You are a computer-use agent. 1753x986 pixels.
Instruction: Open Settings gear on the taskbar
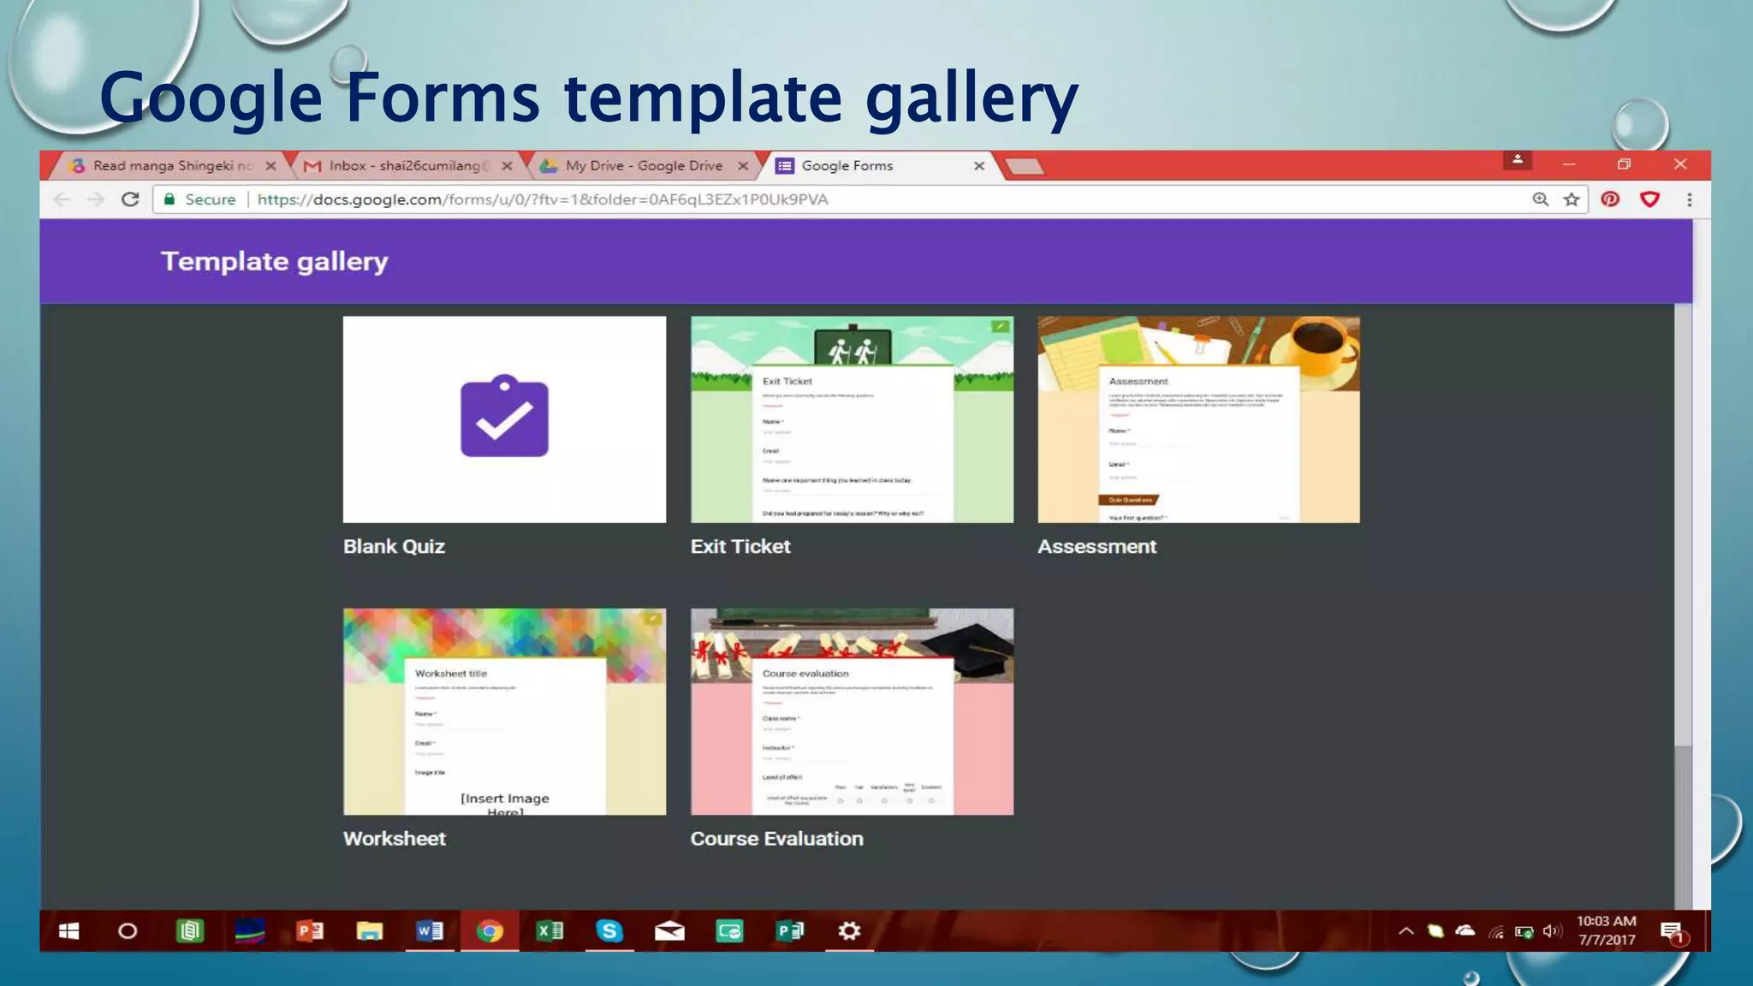[x=849, y=930]
